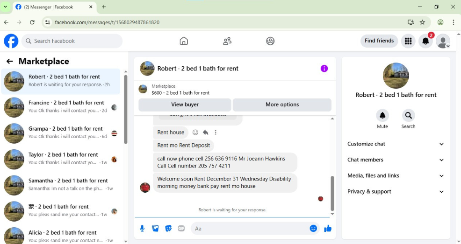The width and height of the screenshot is (461, 244).
Task: Open the account profile avatar menu
Action: coord(443,41)
